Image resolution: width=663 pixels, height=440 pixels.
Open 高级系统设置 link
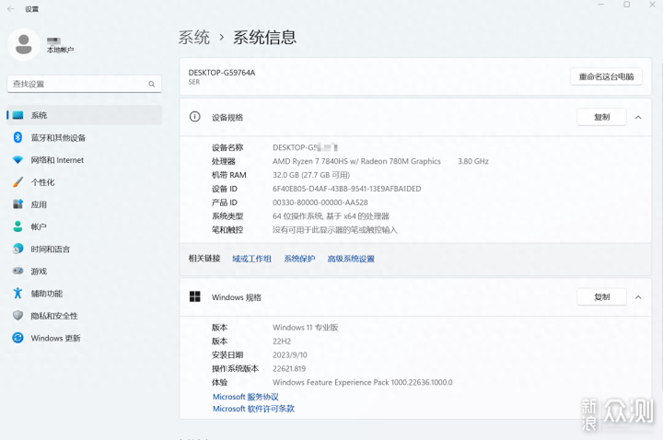click(351, 259)
